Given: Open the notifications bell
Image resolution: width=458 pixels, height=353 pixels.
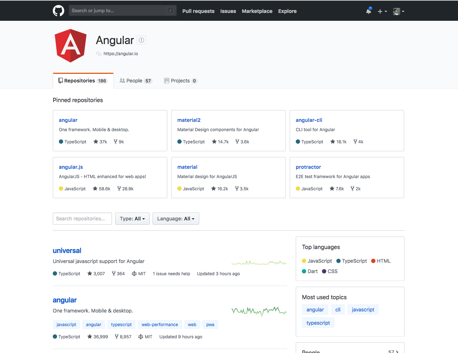Looking at the screenshot, I should coord(369,11).
